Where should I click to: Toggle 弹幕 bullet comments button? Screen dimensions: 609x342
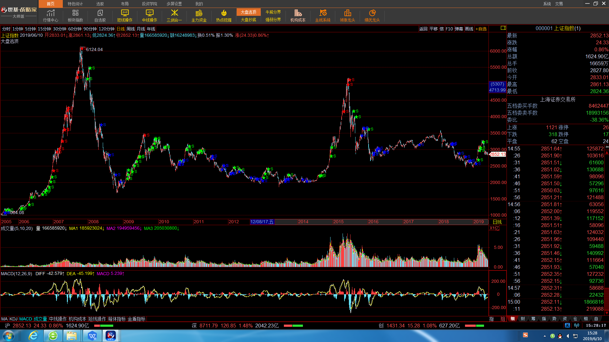pyautogui.click(x=459, y=29)
